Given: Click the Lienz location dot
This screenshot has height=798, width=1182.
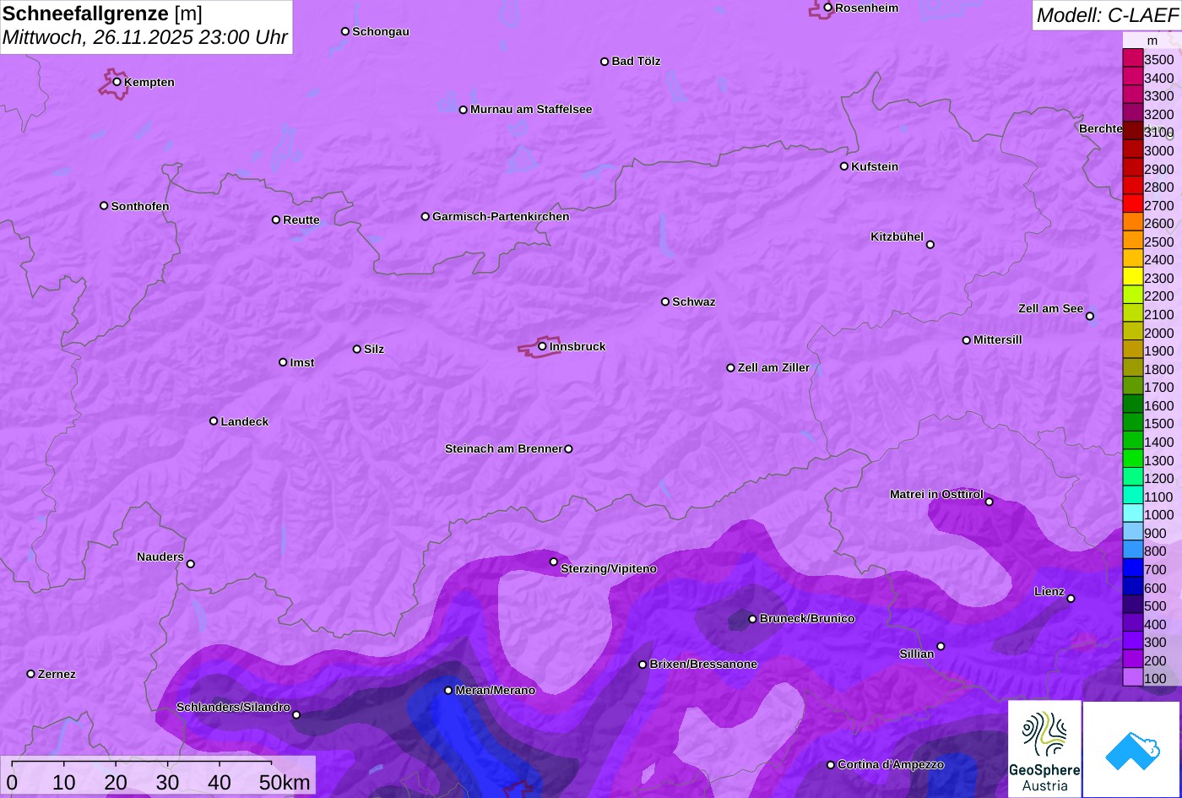Looking at the screenshot, I should pos(1071,599).
